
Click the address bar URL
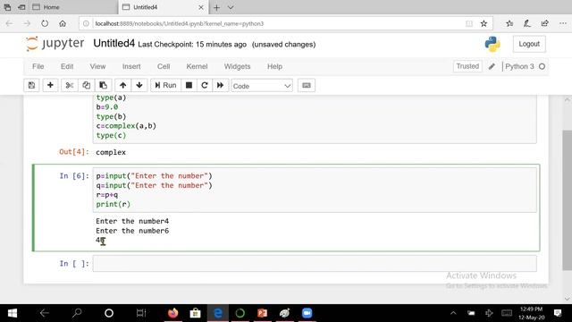[x=179, y=23]
